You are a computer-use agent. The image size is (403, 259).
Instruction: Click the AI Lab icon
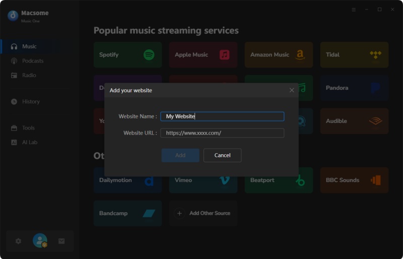pos(14,142)
